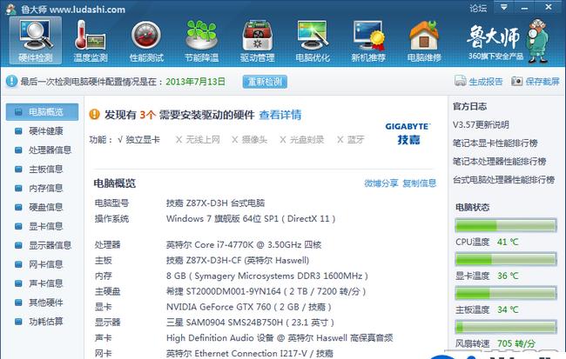The image size is (566, 359).
Task: Open the title bar dropdown menu arrow
Action: click(504, 7)
